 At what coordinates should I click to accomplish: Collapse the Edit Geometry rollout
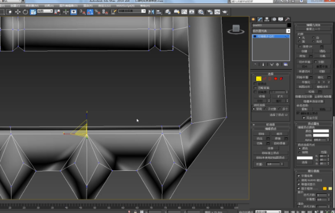pyautogui.click(x=313, y=25)
